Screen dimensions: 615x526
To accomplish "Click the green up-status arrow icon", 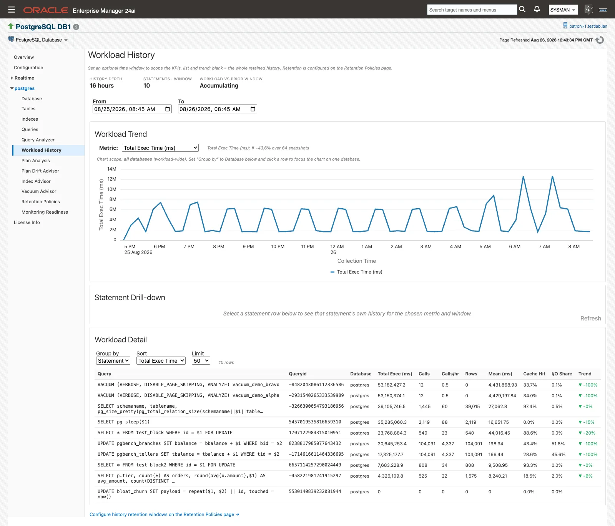I will 11,26.
